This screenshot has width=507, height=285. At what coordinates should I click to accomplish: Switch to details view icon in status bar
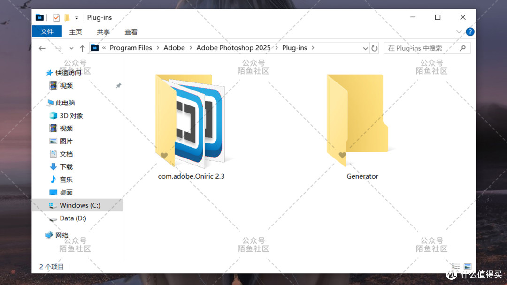click(x=455, y=266)
